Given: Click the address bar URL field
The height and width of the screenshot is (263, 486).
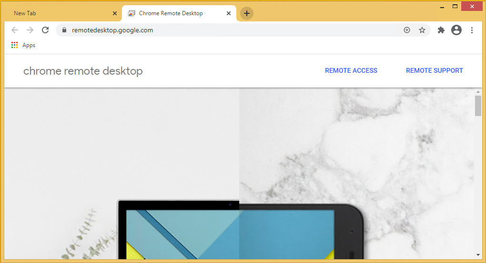Looking at the screenshot, I should (x=229, y=30).
